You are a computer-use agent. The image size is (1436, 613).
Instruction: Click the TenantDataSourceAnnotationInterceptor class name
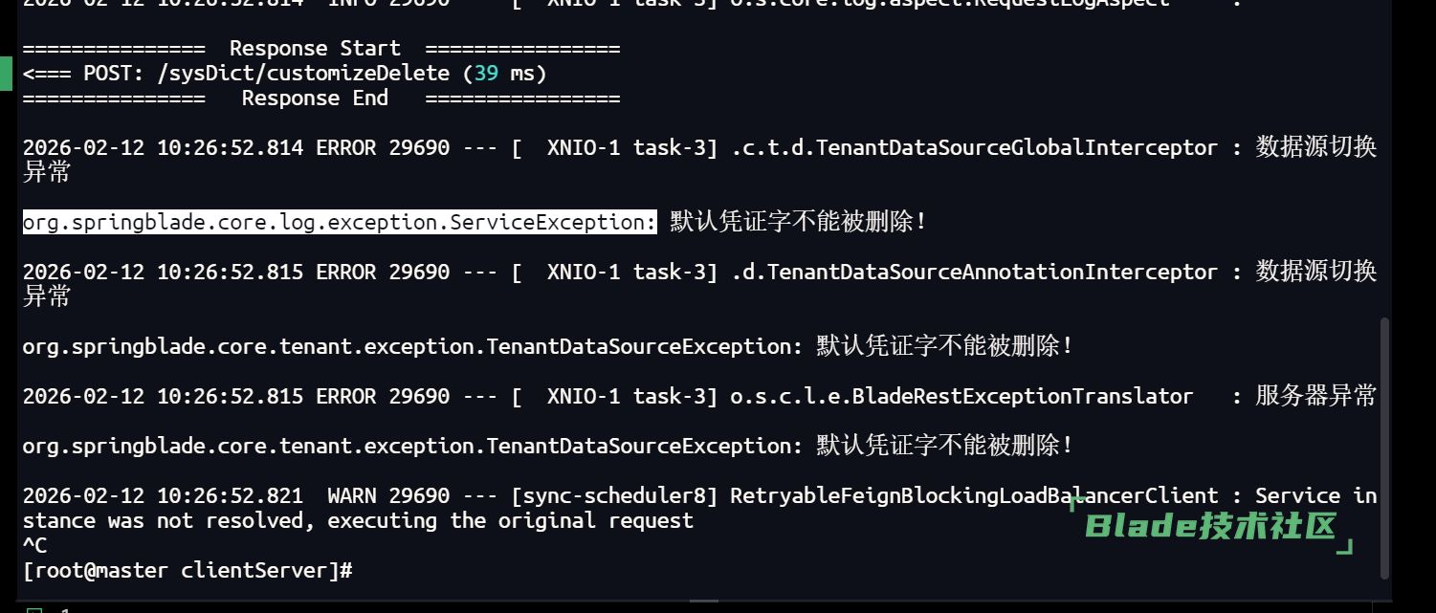(x=974, y=272)
